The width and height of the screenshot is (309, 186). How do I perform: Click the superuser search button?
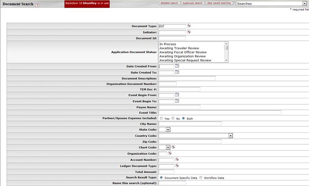point(192,3)
